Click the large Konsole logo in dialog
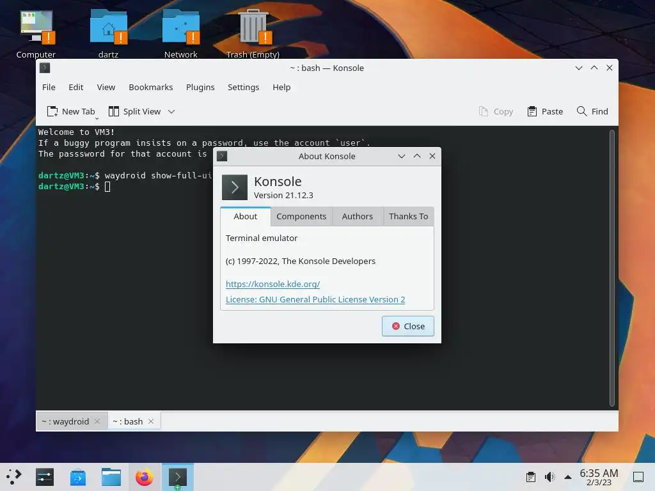The height and width of the screenshot is (491, 655). click(234, 187)
